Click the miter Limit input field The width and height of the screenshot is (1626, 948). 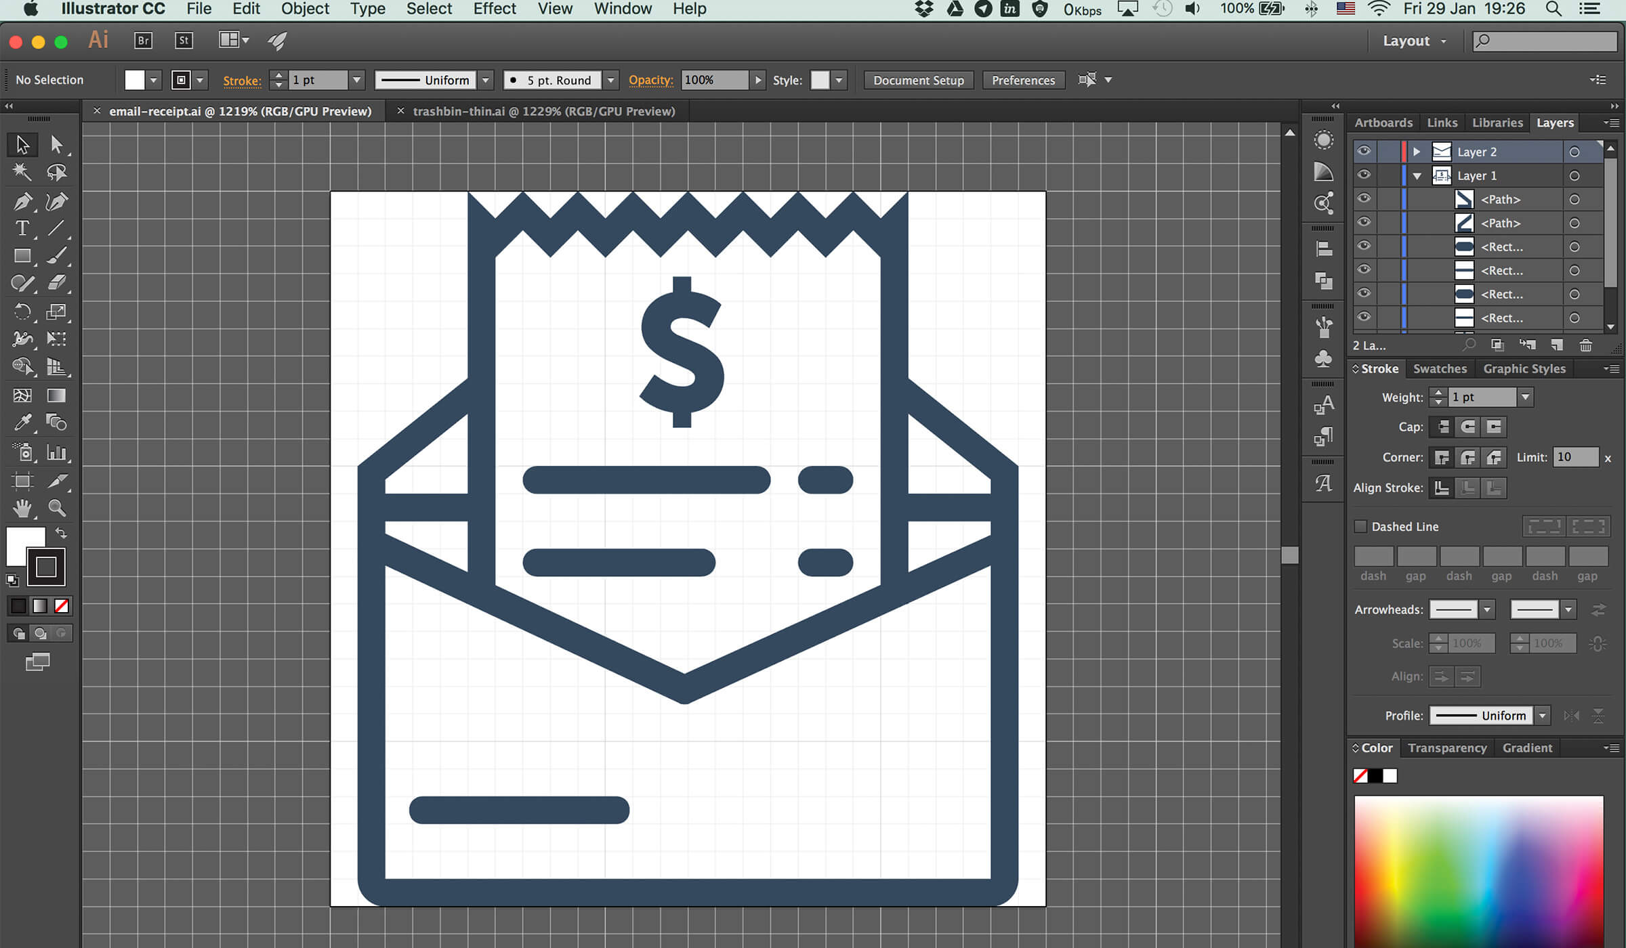coord(1575,457)
